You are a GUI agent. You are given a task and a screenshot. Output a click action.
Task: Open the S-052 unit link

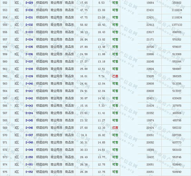[x=29, y=172]
